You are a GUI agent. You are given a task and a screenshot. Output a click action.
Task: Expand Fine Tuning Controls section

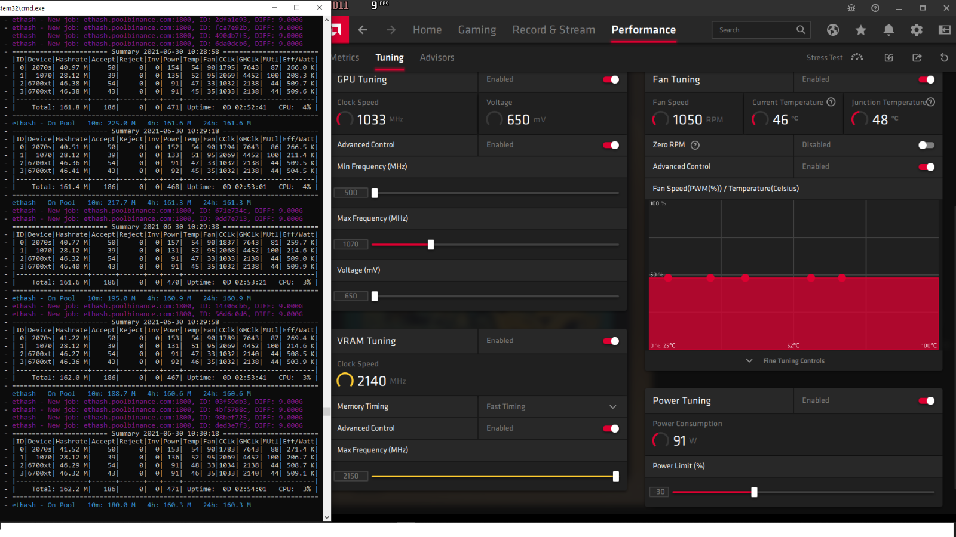click(x=785, y=360)
